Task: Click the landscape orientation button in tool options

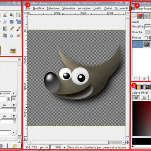Action: [x=14, y=99]
